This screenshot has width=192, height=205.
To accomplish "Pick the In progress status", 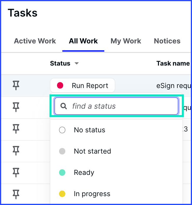I will pyautogui.click(x=116, y=194).
